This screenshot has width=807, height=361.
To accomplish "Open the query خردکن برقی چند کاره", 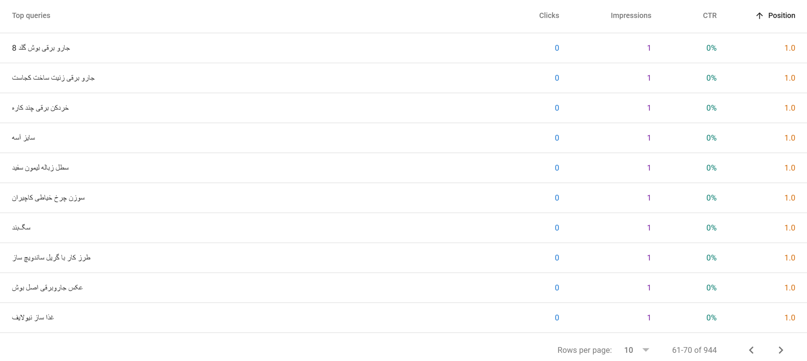I will (40, 108).
